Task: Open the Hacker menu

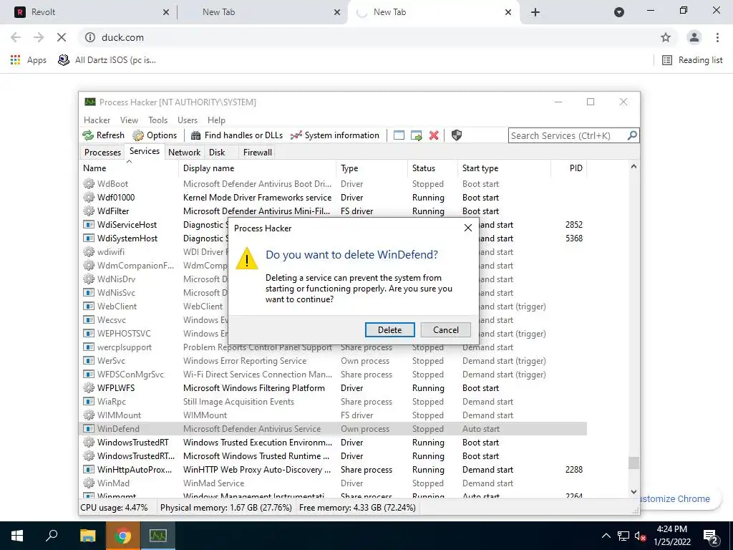Action: point(97,120)
